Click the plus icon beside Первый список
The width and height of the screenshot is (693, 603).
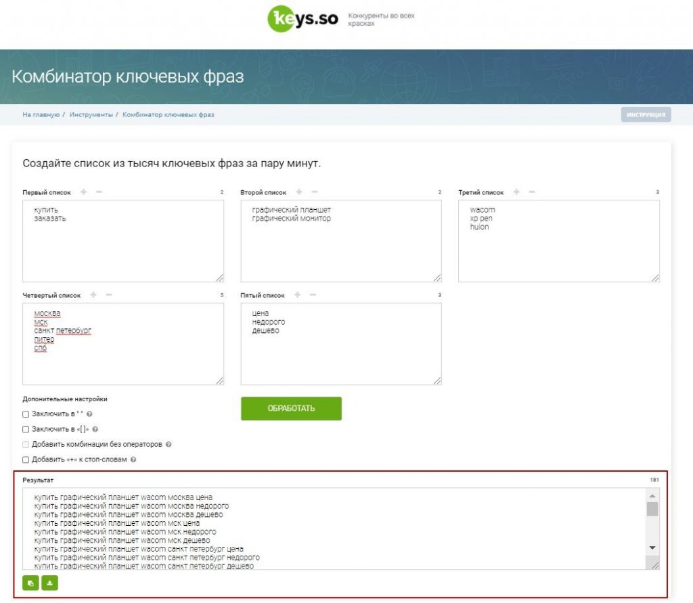click(x=84, y=192)
